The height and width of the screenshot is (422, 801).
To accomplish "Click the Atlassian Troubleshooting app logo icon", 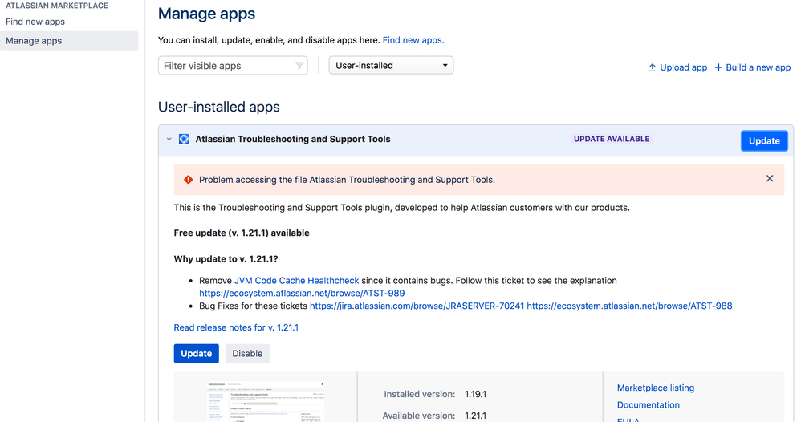I will [x=184, y=139].
